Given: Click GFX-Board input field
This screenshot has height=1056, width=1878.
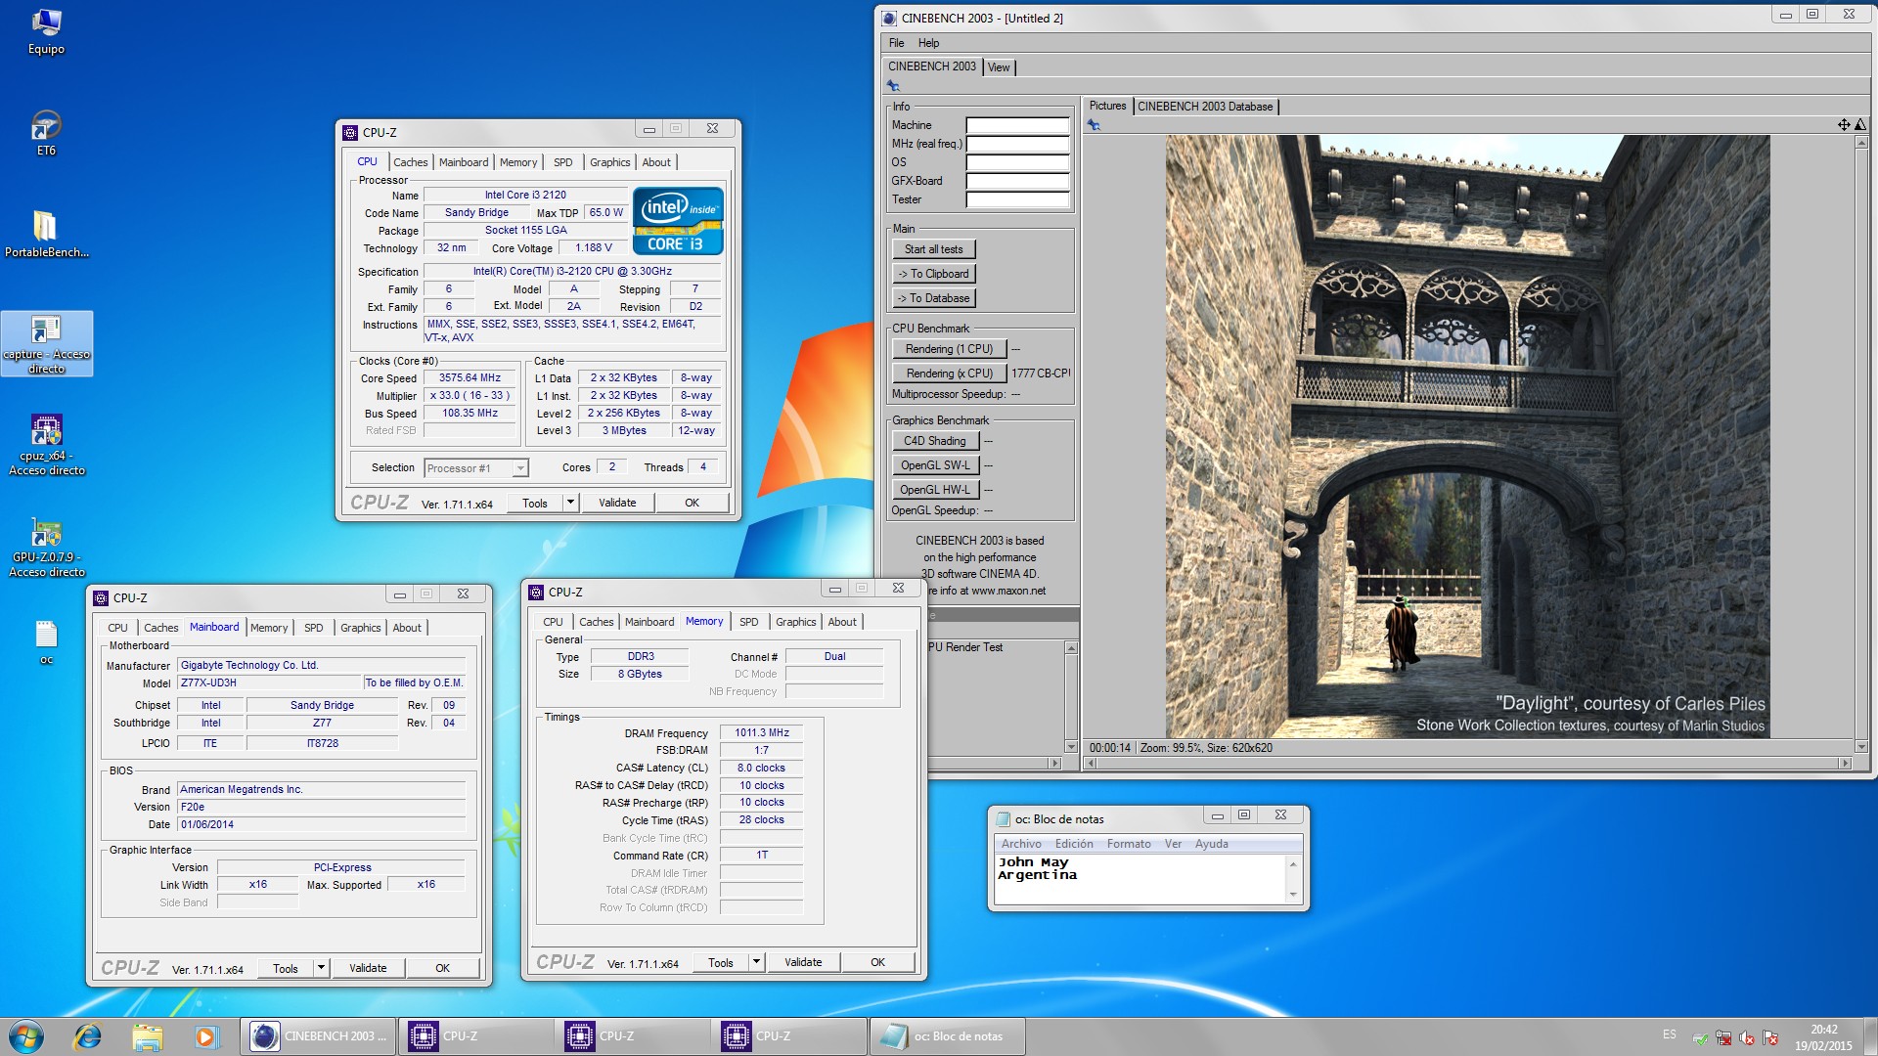Looking at the screenshot, I should click(x=1017, y=181).
